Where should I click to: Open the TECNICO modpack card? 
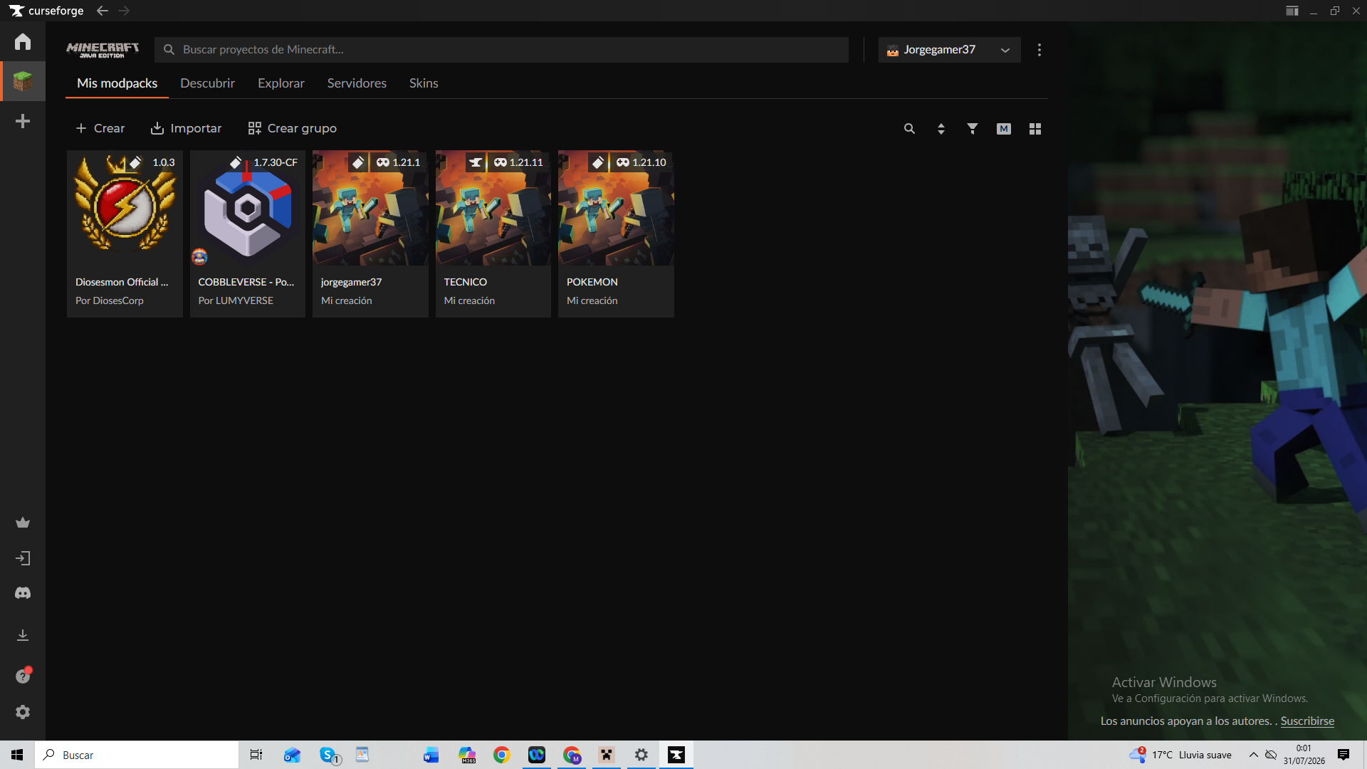click(x=493, y=234)
